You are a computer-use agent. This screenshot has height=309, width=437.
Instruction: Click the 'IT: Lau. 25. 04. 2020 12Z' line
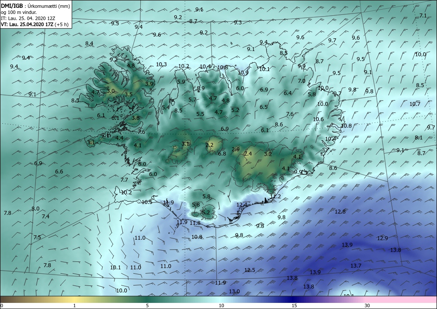(x=28, y=18)
